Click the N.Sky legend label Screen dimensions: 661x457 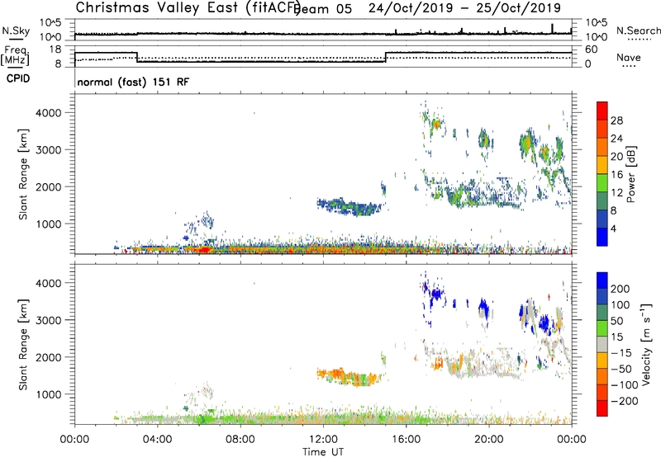(16, 31)
